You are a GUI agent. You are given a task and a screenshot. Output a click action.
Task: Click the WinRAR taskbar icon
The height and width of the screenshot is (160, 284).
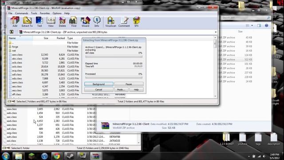[95, 156]
